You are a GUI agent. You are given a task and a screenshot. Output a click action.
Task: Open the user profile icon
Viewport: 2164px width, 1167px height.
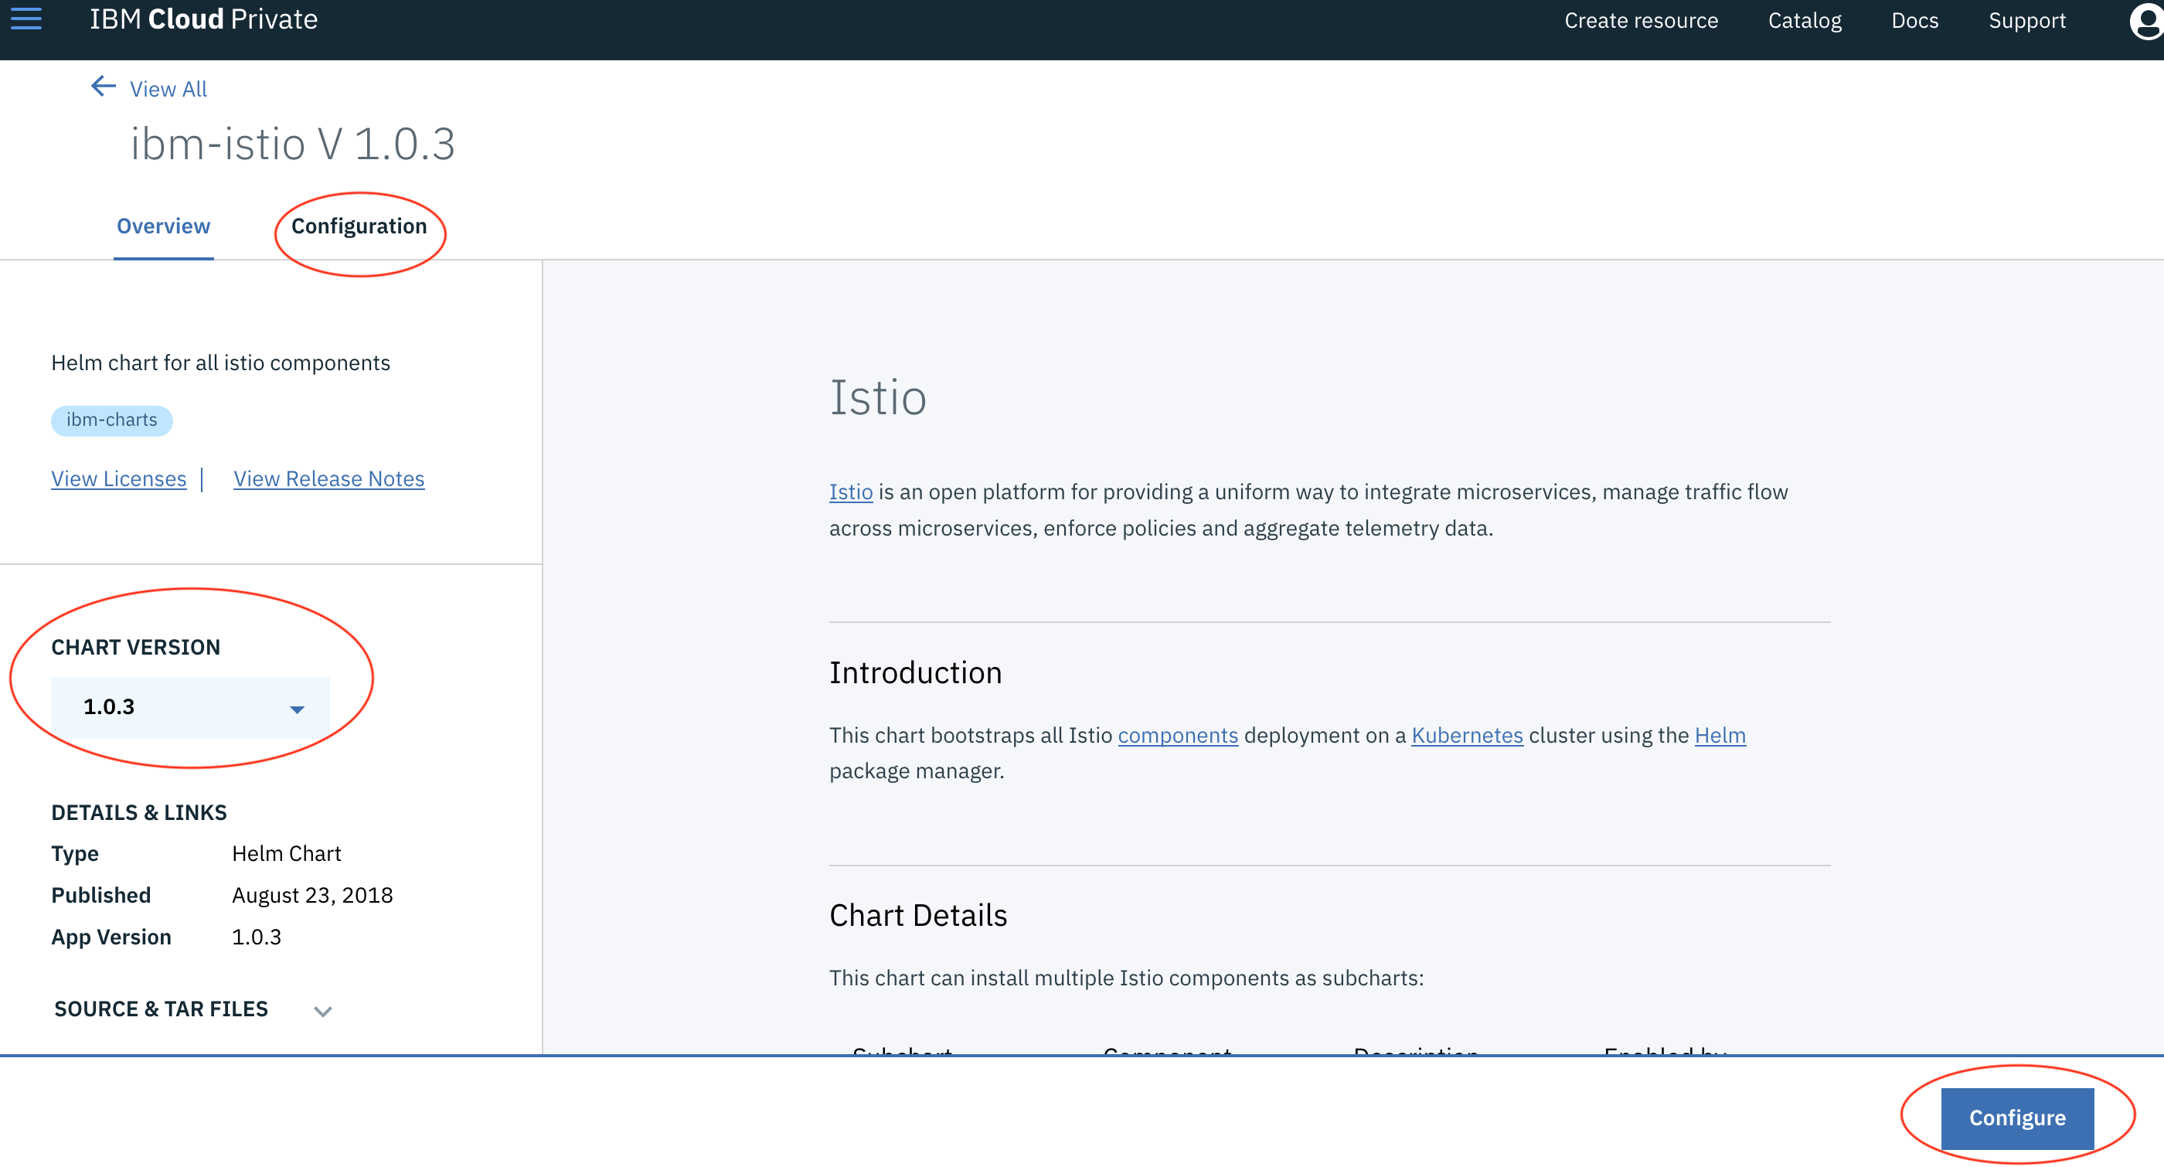pos(2145,20)
